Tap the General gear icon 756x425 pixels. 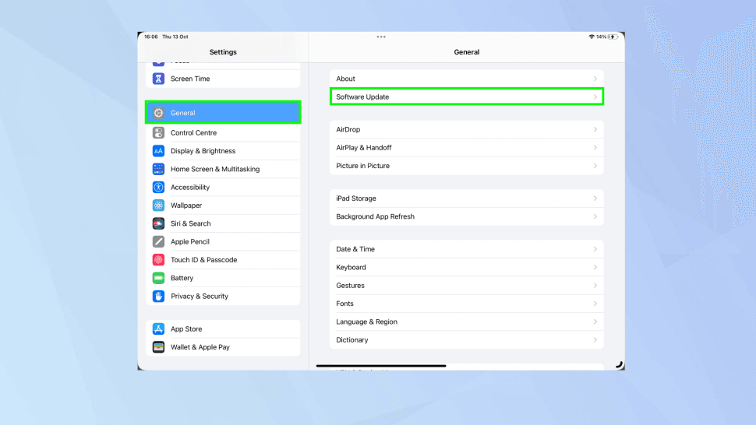coord(158,113)
